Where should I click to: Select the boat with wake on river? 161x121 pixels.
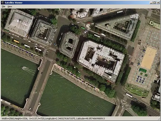tap(24, 68)
